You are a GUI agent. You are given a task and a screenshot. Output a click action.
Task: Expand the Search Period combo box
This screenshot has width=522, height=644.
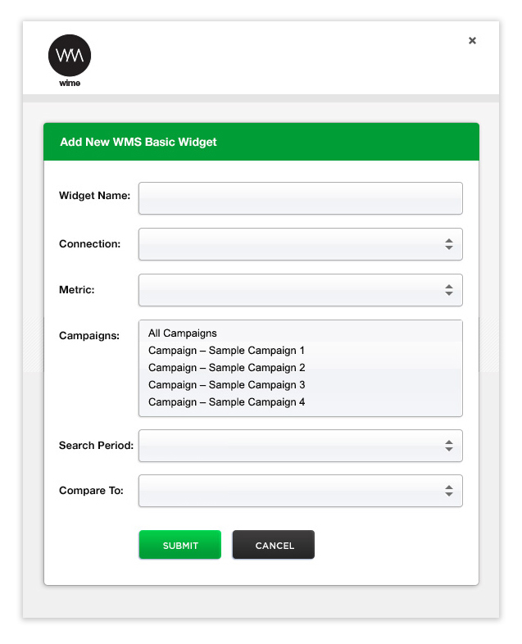tap(301, 446)
